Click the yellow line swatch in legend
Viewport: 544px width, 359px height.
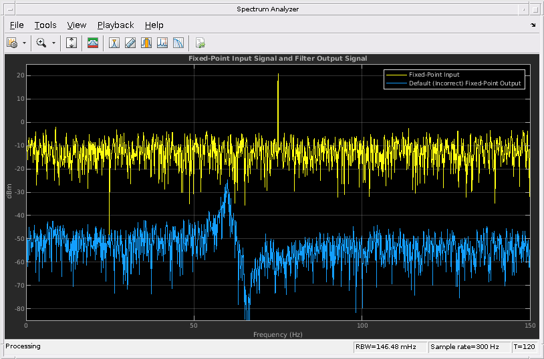pyautogui.click(x=397, y=75)
